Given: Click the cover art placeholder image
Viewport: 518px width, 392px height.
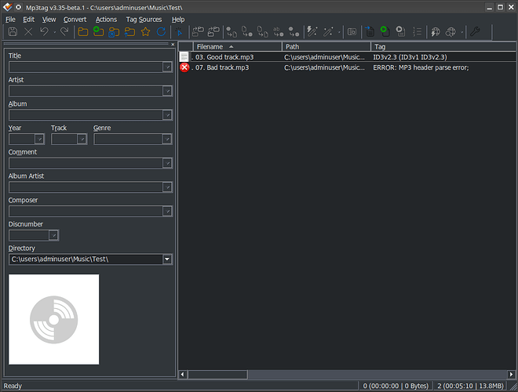Looking at the screenshot, I should pyautogui.click(x=54, y=319).
